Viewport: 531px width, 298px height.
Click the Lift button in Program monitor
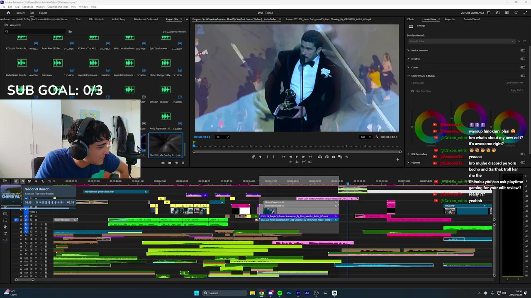click(x=320, y=157)
